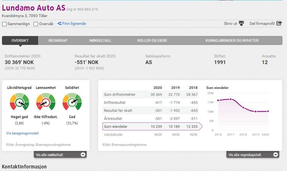Click the 30 369' NOK Driftsinntekter value

(x=19, y=62)
